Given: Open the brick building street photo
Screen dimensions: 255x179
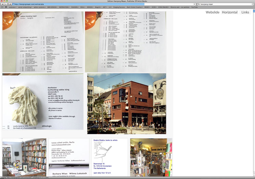Looking at the screenshot, I should click(126, 103).
